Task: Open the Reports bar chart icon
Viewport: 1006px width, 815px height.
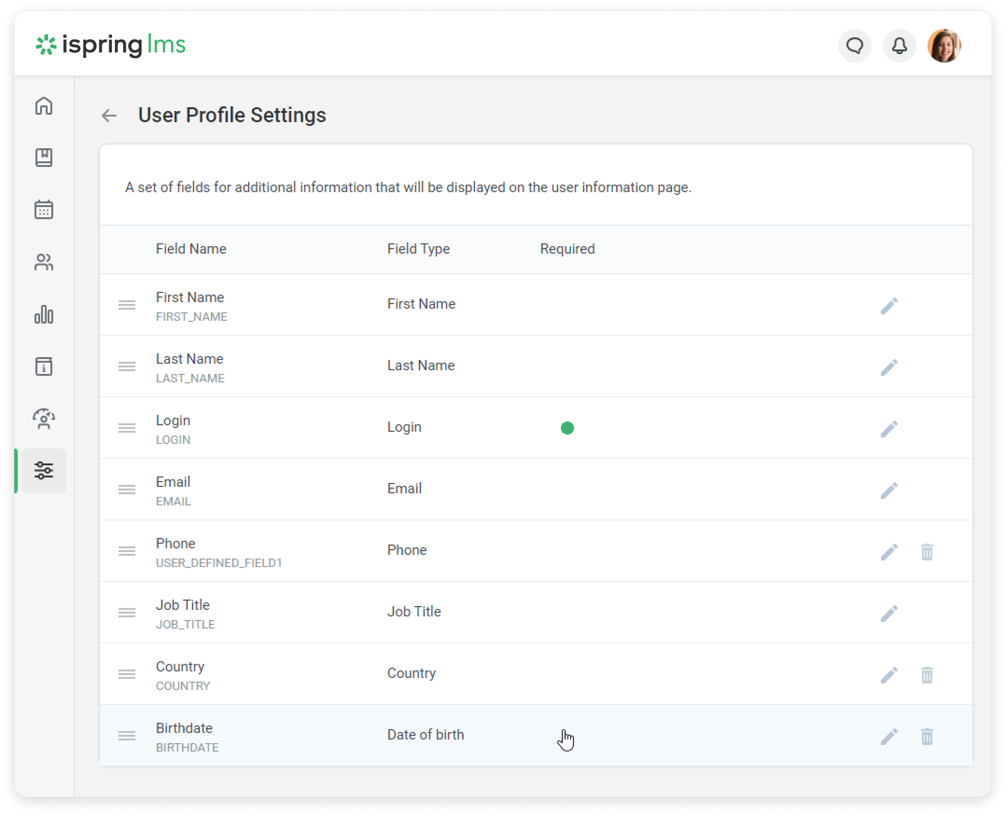Action: (x=44, y=314)
